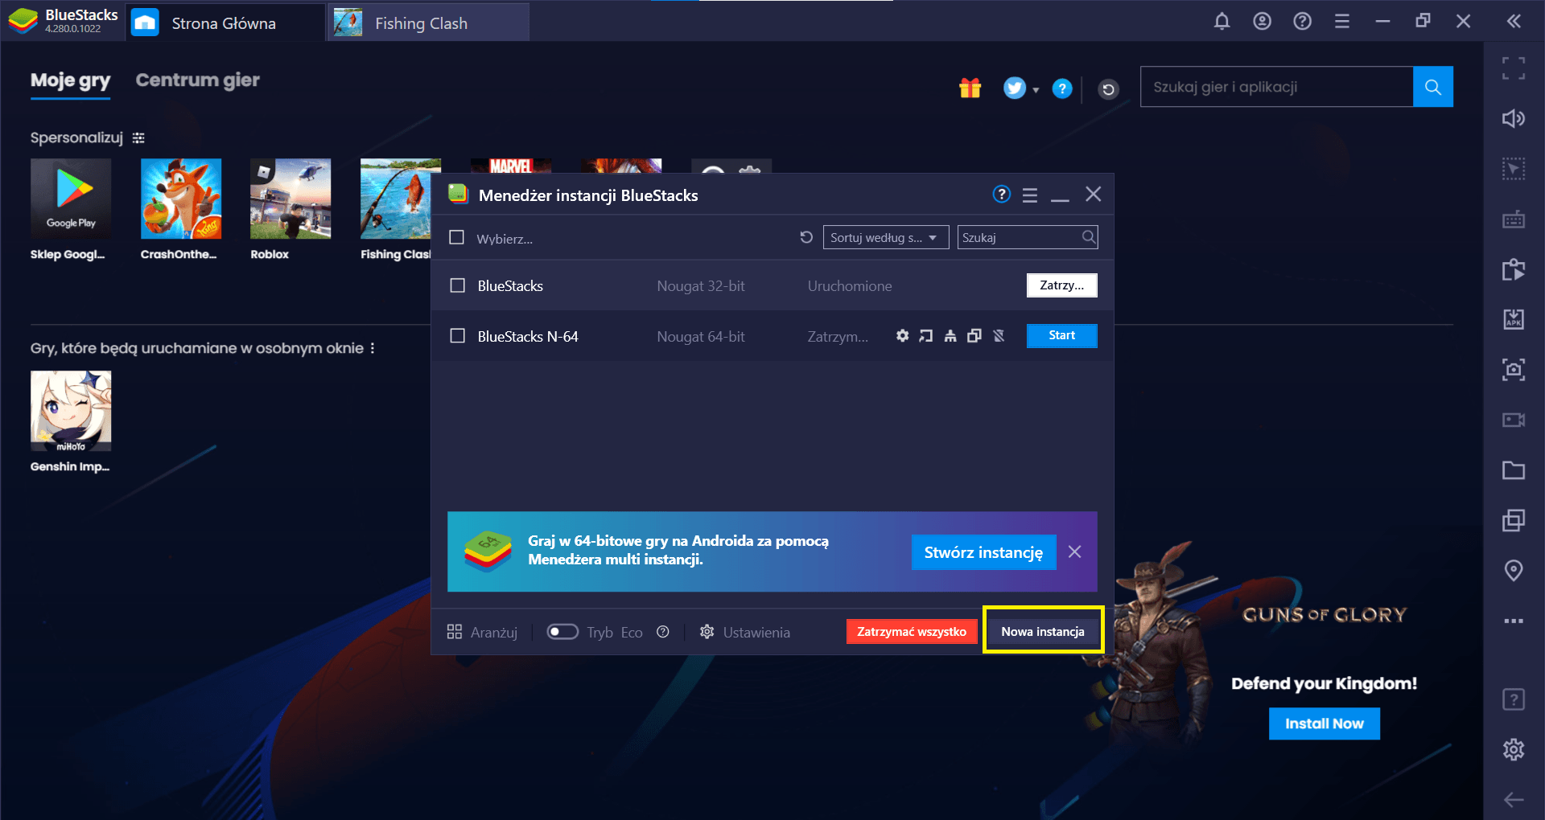This screenshot has height=820, width=1545.
Task: Expand the Twitter dropdown arrow
Action: pos(1036,90)
